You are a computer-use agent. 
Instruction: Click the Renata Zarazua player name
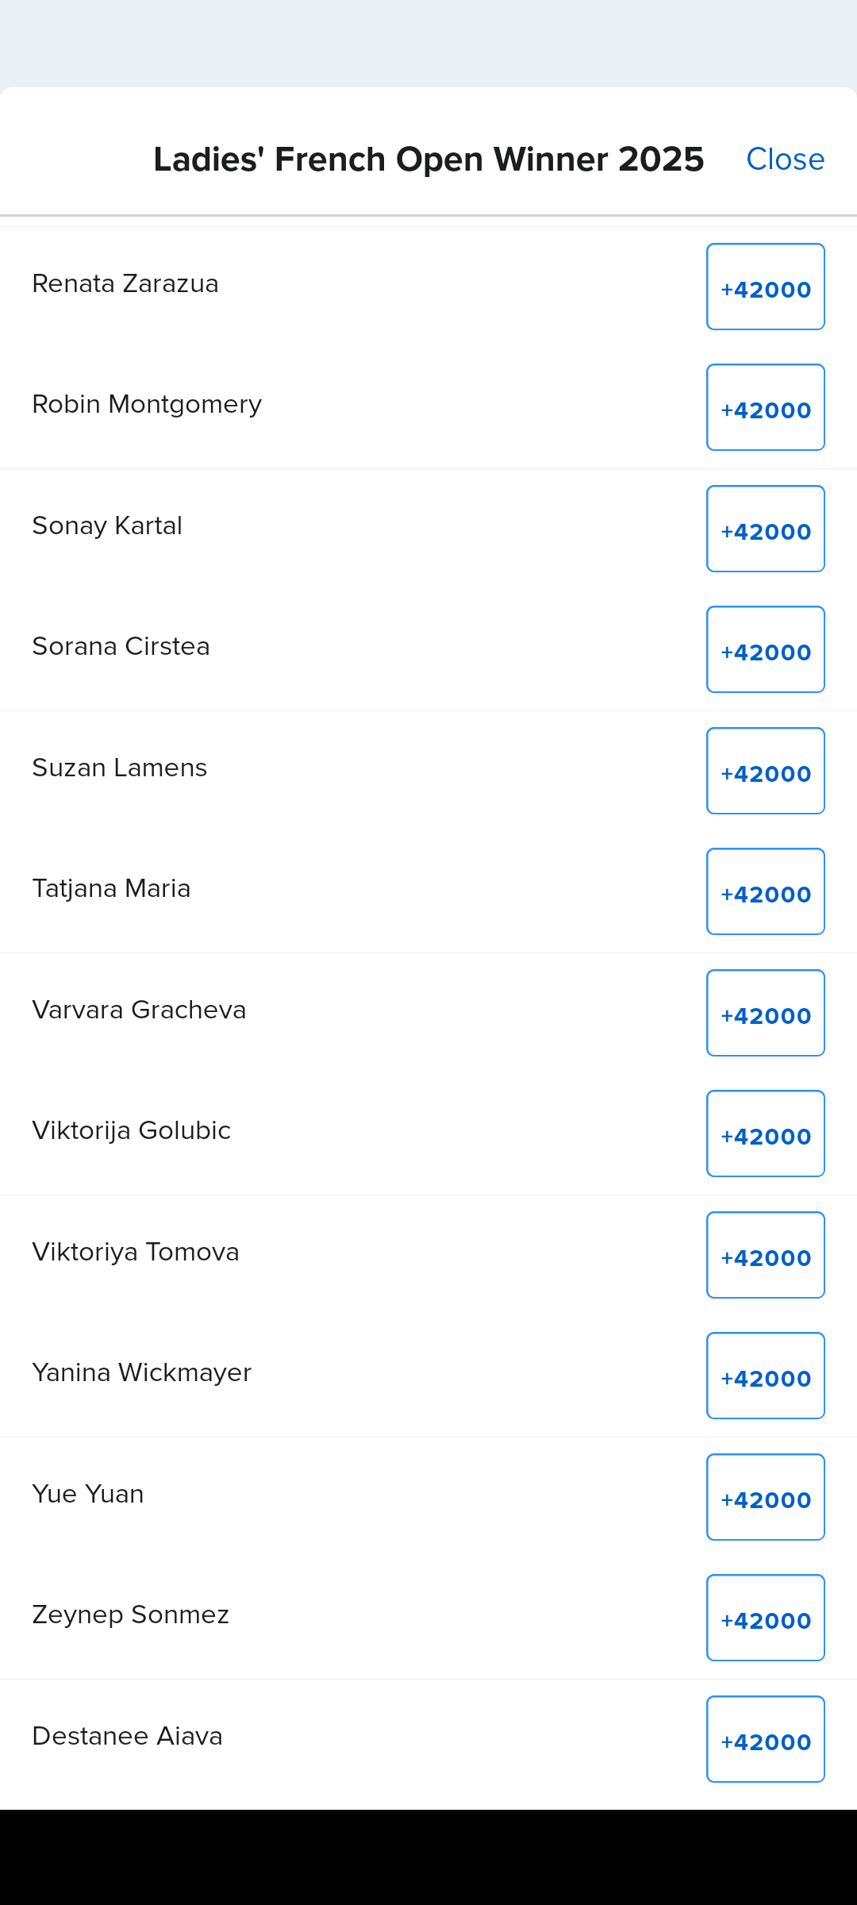pos(125,283)
